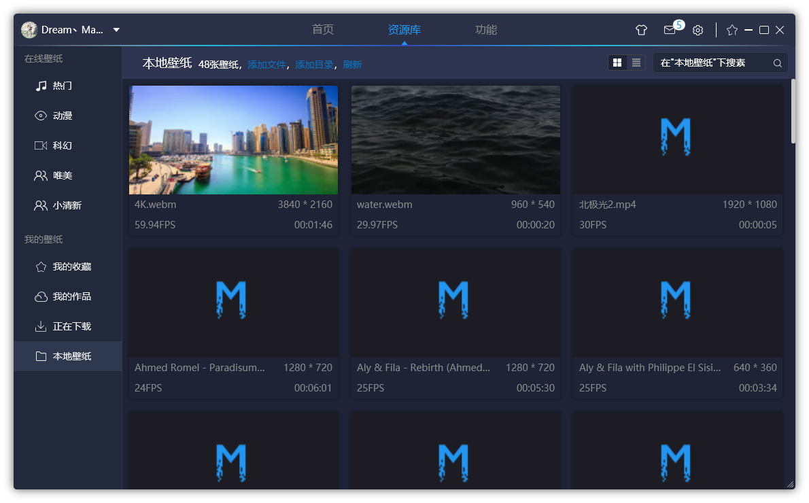Click the 4K.webm file name
Screen dimensions: 809x503
155,205
